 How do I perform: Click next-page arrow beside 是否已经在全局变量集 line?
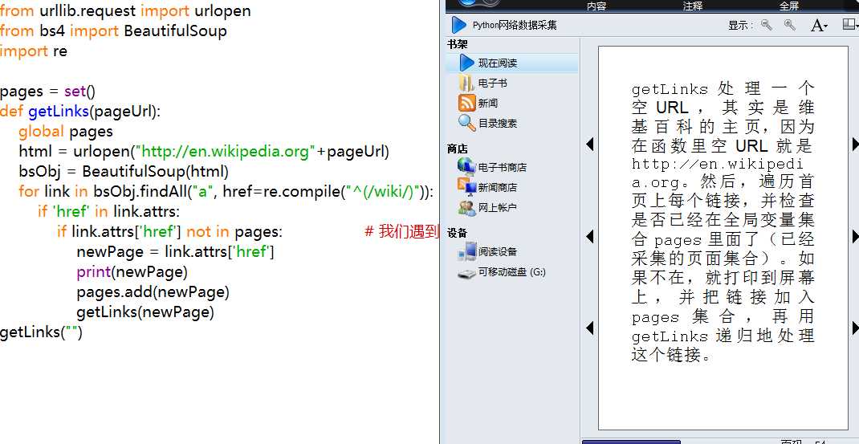coord(855,236)
